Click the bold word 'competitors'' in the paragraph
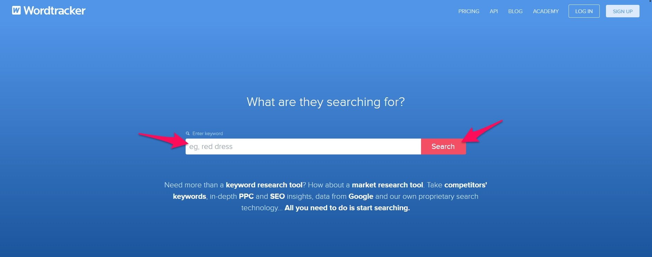This screenshot has width=652, height=257. click(466, 185)
